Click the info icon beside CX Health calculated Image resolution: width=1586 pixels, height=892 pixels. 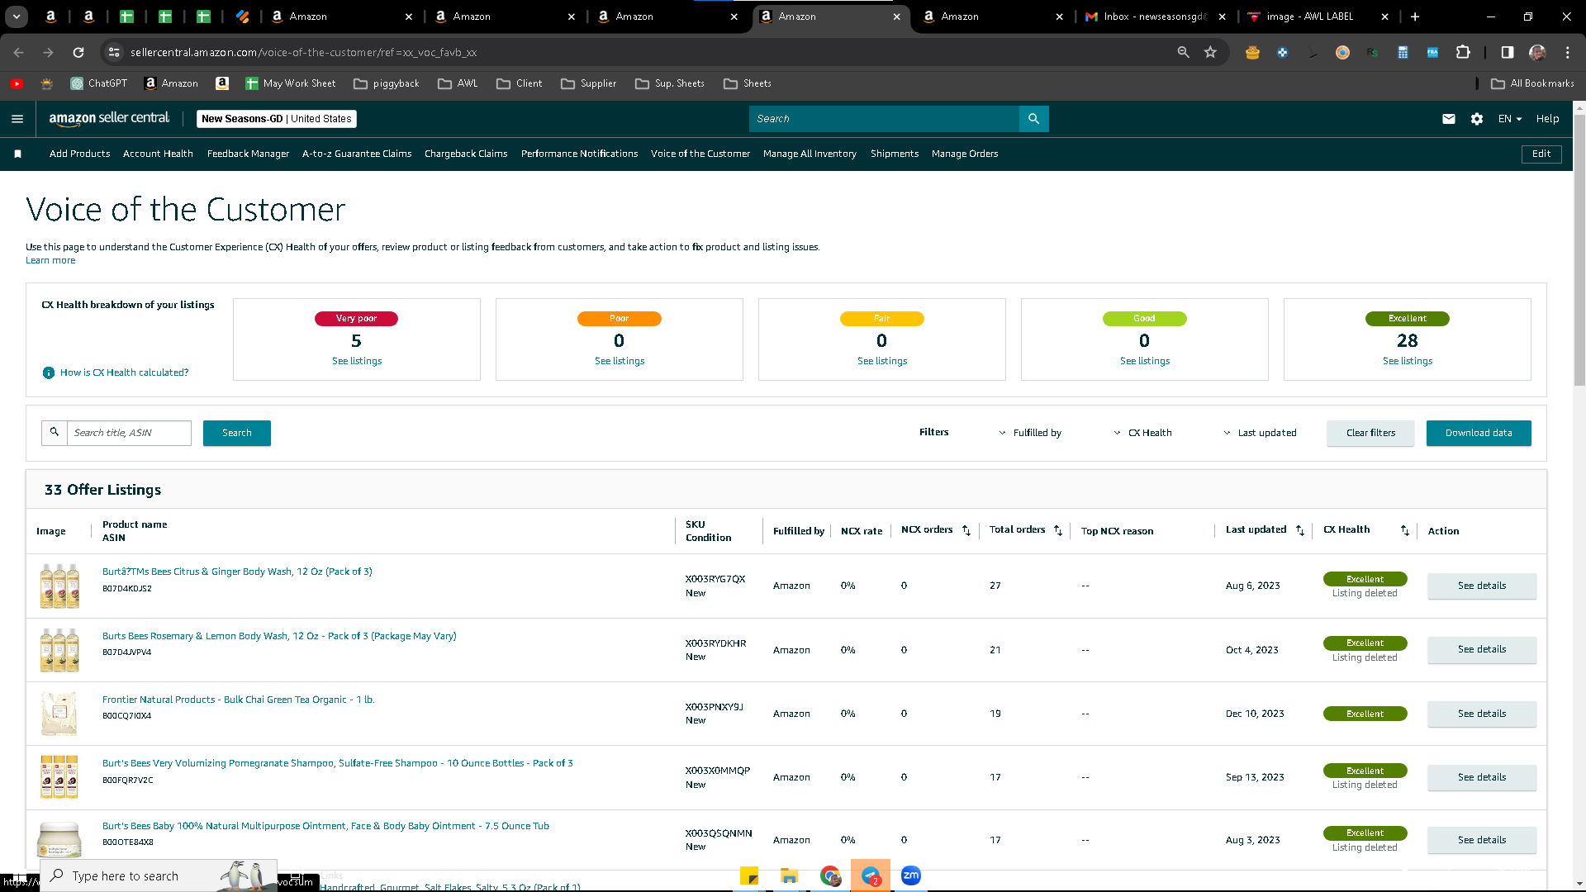click(49, 372)
